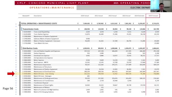Screen dimensions: 172x97
Task: Click the 162,709 transmission forecast value
Action: tap(156, 29)
